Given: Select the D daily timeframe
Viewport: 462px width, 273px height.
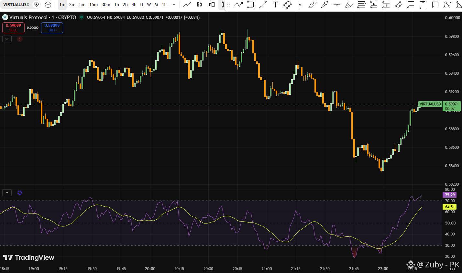Looking at the screenshot, I should pos(141,5).
